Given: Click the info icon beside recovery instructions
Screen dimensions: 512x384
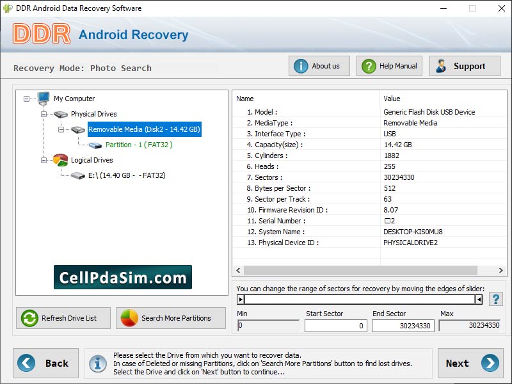Looking at the screenshot, I should (97, 363).
